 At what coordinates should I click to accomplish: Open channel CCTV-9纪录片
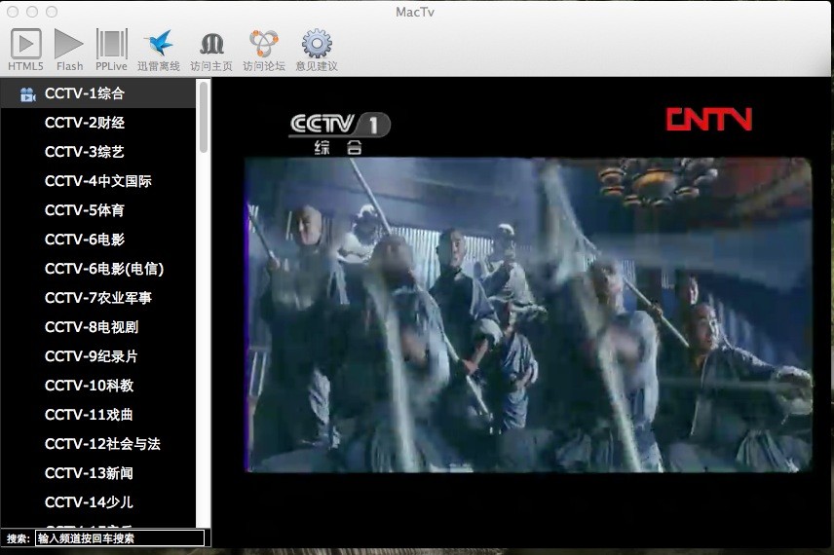pos(92,356)
